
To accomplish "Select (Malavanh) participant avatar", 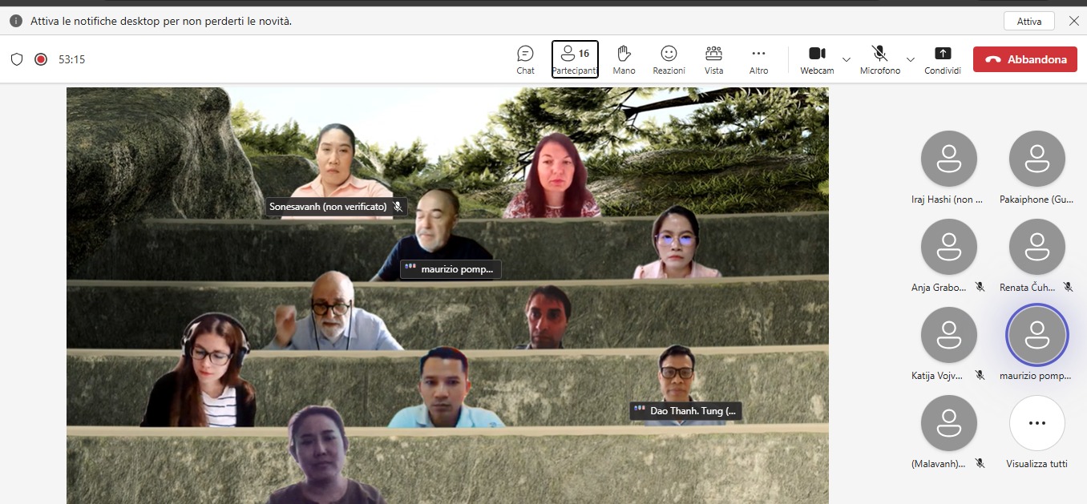I will point(949,423).
